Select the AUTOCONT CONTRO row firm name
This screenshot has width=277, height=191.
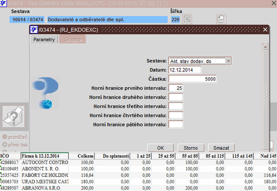pos(45,162)
